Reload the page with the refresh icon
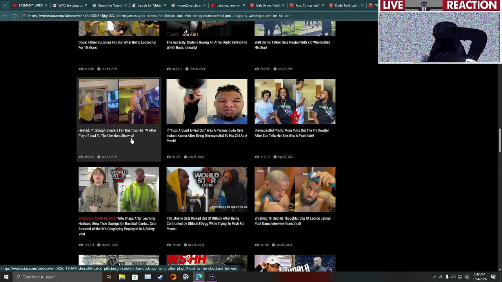The height and width of the screenshot is (282, 502). tap(15, 16)
